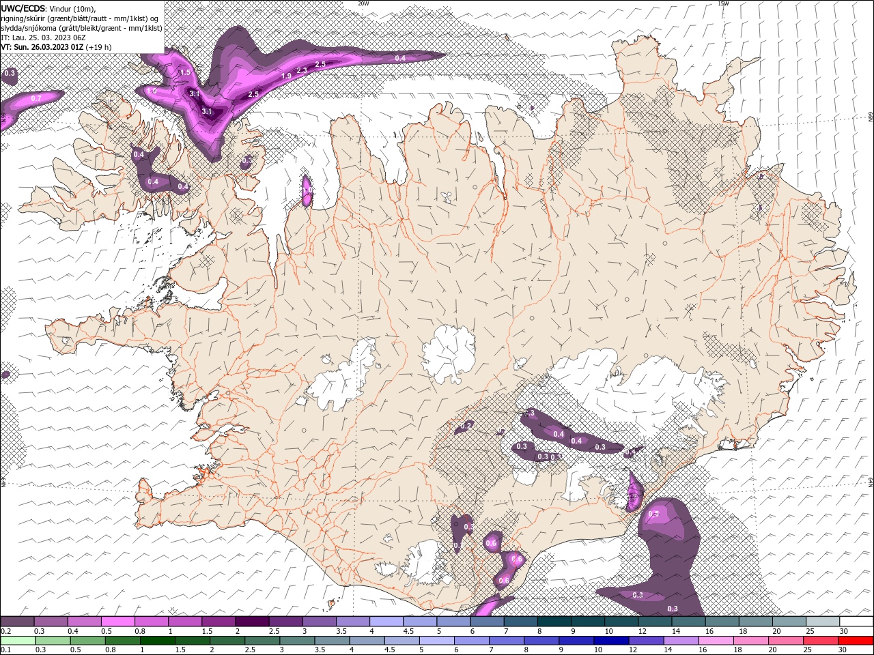Click the bright pink 0.5 snow legend swatch

click(117, 622)
